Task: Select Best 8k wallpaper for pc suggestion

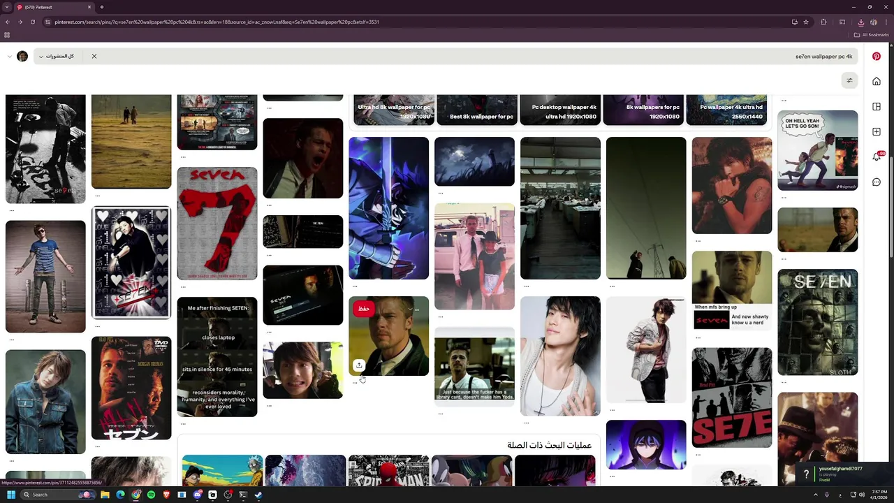Action: click(477, 110)
